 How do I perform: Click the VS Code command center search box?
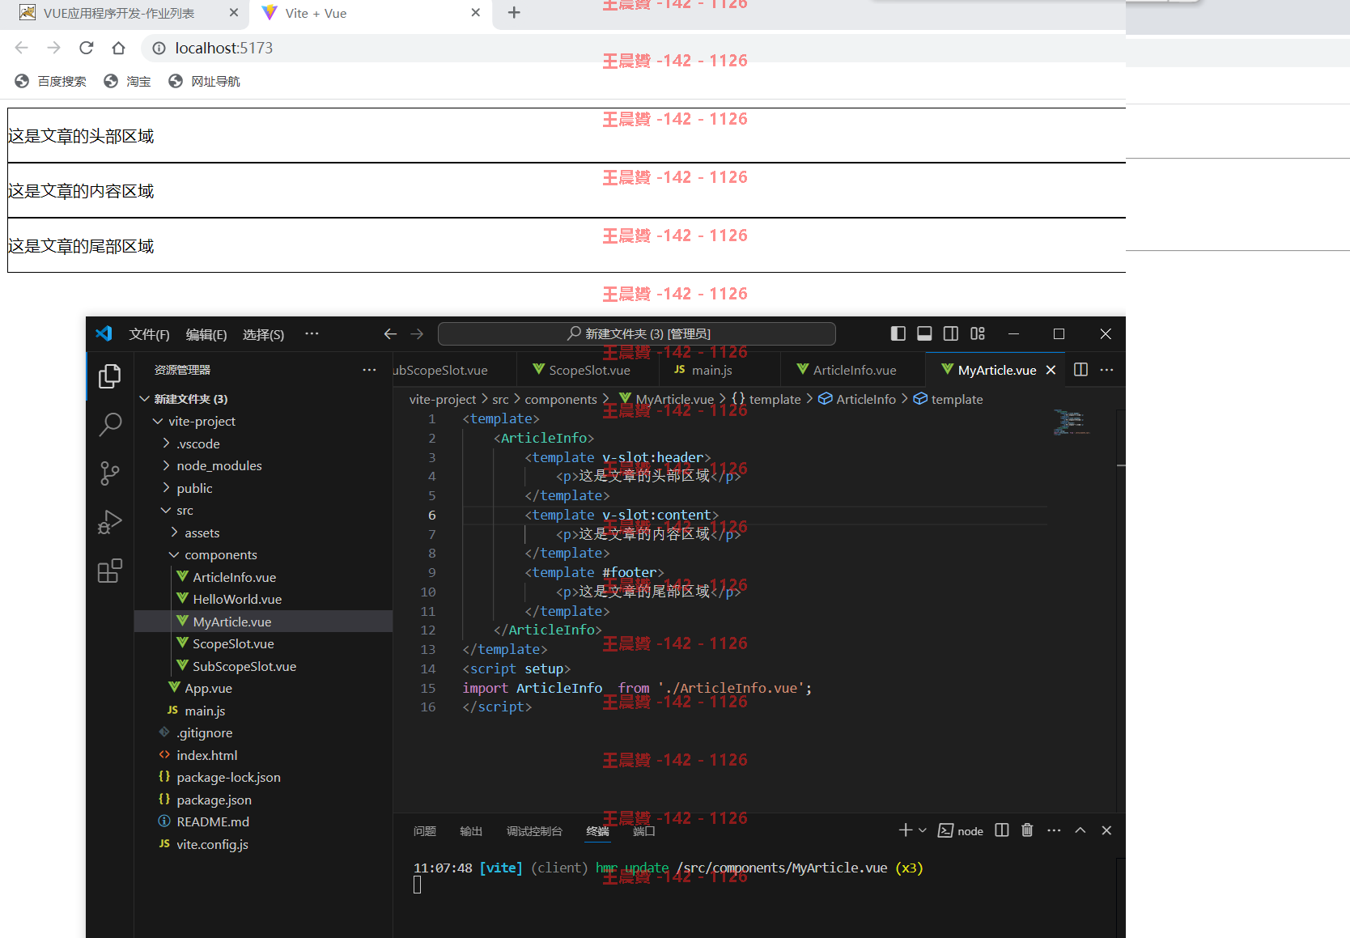click(x=637, y=333)
